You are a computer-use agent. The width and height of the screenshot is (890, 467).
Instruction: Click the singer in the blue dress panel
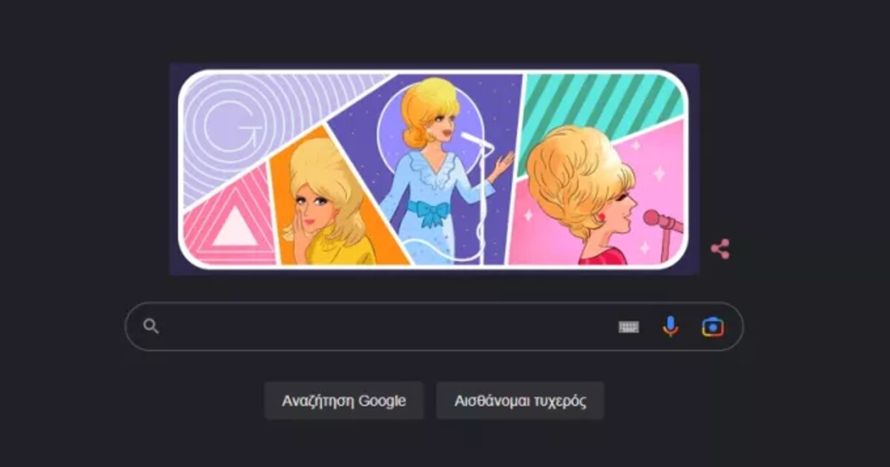[442, 170]
